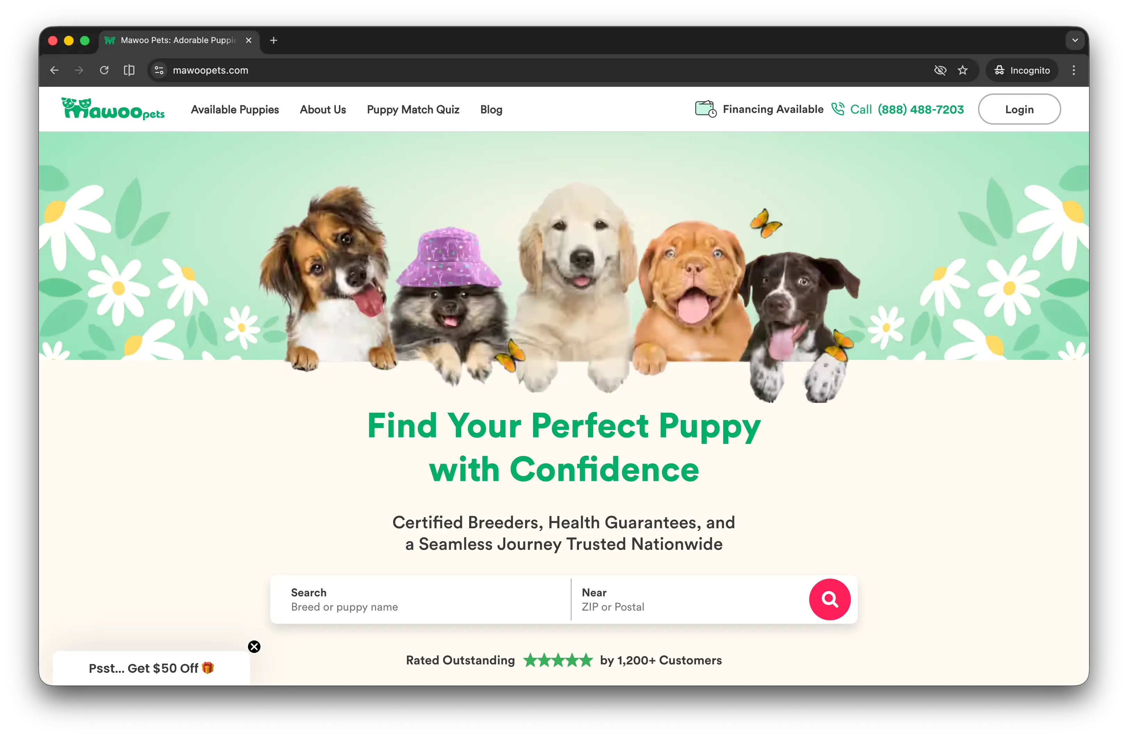Go to the Puppy Match Quiz

point(413,109)
